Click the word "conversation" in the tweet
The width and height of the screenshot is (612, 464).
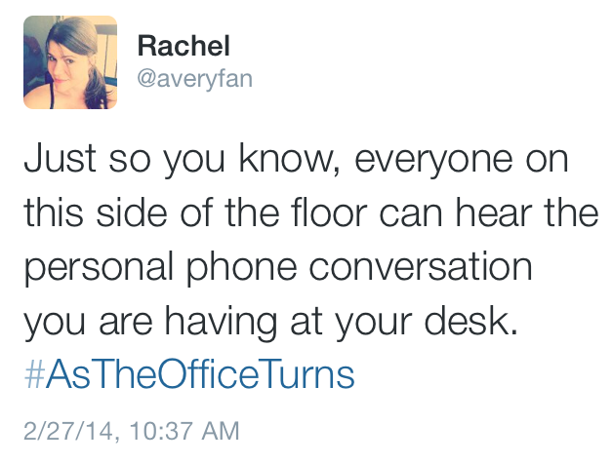(x=421, y=266)
